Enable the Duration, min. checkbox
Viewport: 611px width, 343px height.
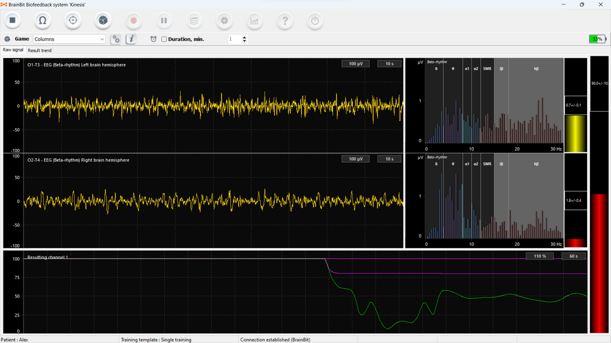(x=164, y=39)
